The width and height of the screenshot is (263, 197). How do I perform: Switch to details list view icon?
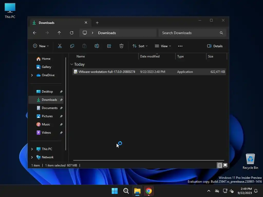pos(220,165)
